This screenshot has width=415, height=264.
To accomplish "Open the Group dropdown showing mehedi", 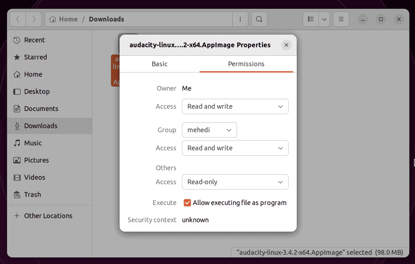I will tap(210, 130).
